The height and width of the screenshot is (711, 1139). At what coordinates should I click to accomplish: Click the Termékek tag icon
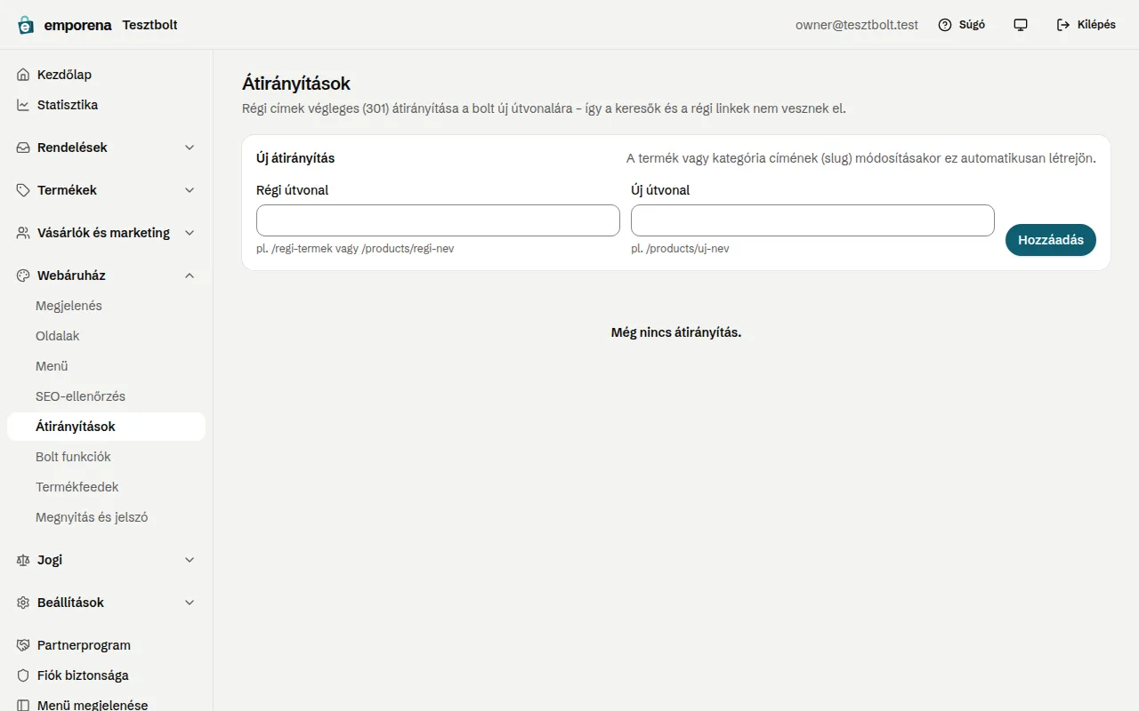pyautogui.click(x=23, y=190)
